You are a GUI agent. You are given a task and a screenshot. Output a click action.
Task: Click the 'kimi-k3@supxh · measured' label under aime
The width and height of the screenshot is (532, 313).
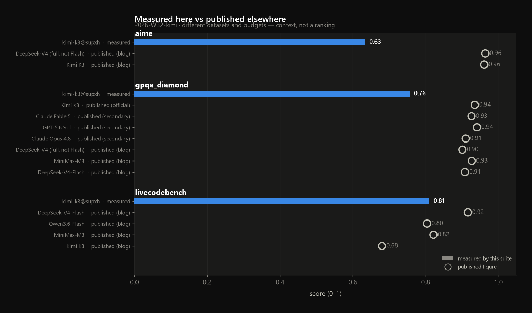(96, 42)
